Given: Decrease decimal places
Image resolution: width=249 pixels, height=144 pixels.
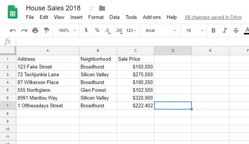Looking at the screenshot, I should pos(108,31).
